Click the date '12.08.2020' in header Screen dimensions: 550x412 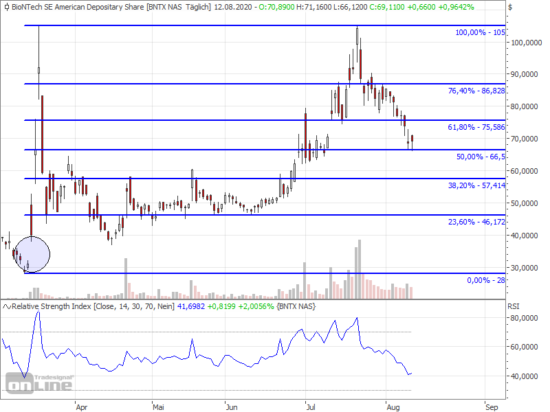(x=232, y=7)
